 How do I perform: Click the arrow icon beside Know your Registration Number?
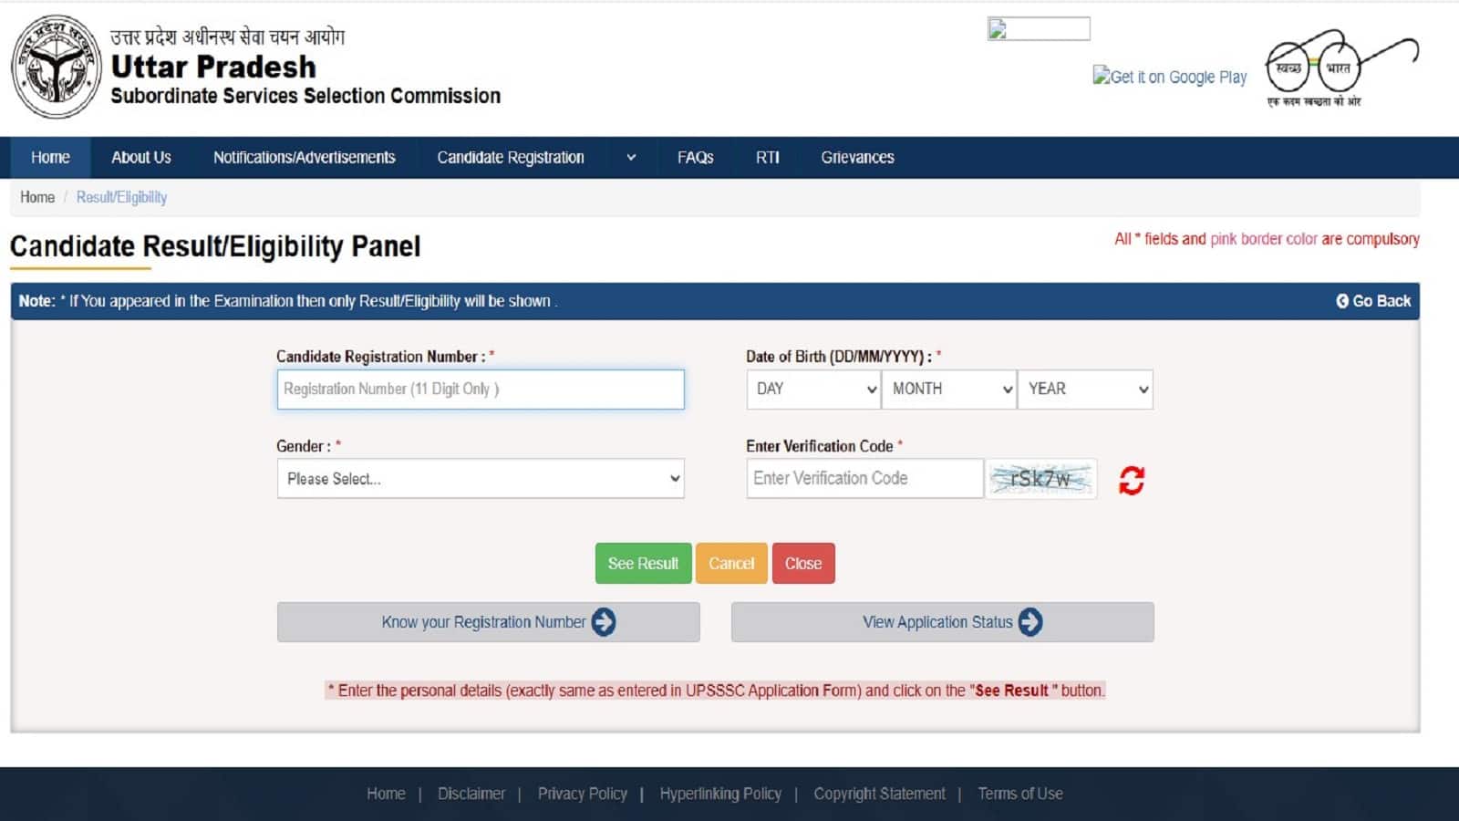[x=604, y=622]
